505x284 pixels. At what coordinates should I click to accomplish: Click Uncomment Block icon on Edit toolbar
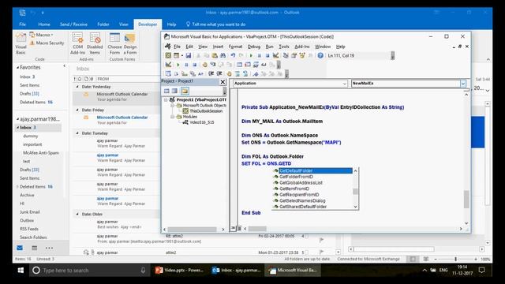pyautogui.click(x=245, y=73)
